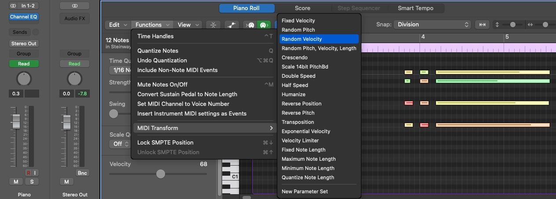This screenshot has width=556, height=199.
Task: Toggle the green MIDI Out button
Action: 263,25
